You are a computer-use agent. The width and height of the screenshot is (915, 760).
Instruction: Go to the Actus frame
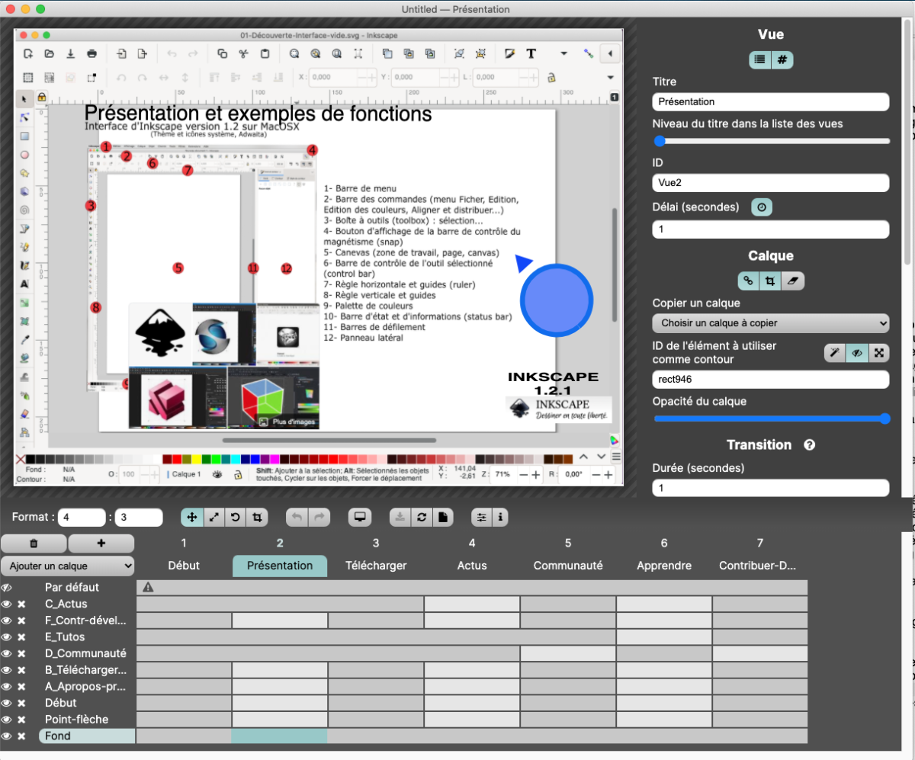tap(472, 566)
